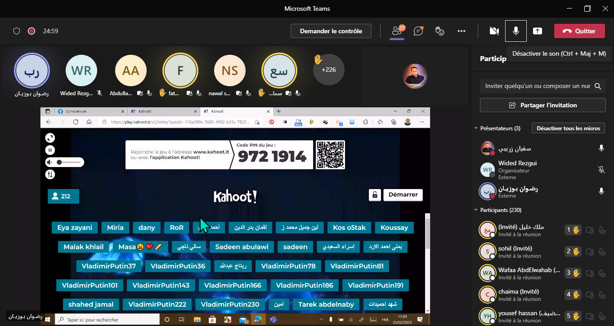Toggle the camera on or off

pos(494,31)
